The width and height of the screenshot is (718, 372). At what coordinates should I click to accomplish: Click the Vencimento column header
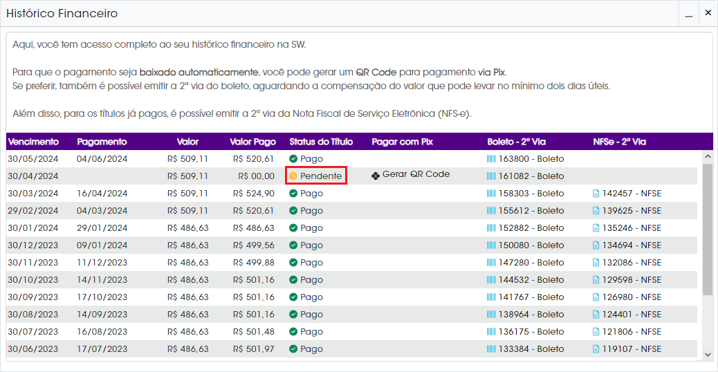coord(33,142)
